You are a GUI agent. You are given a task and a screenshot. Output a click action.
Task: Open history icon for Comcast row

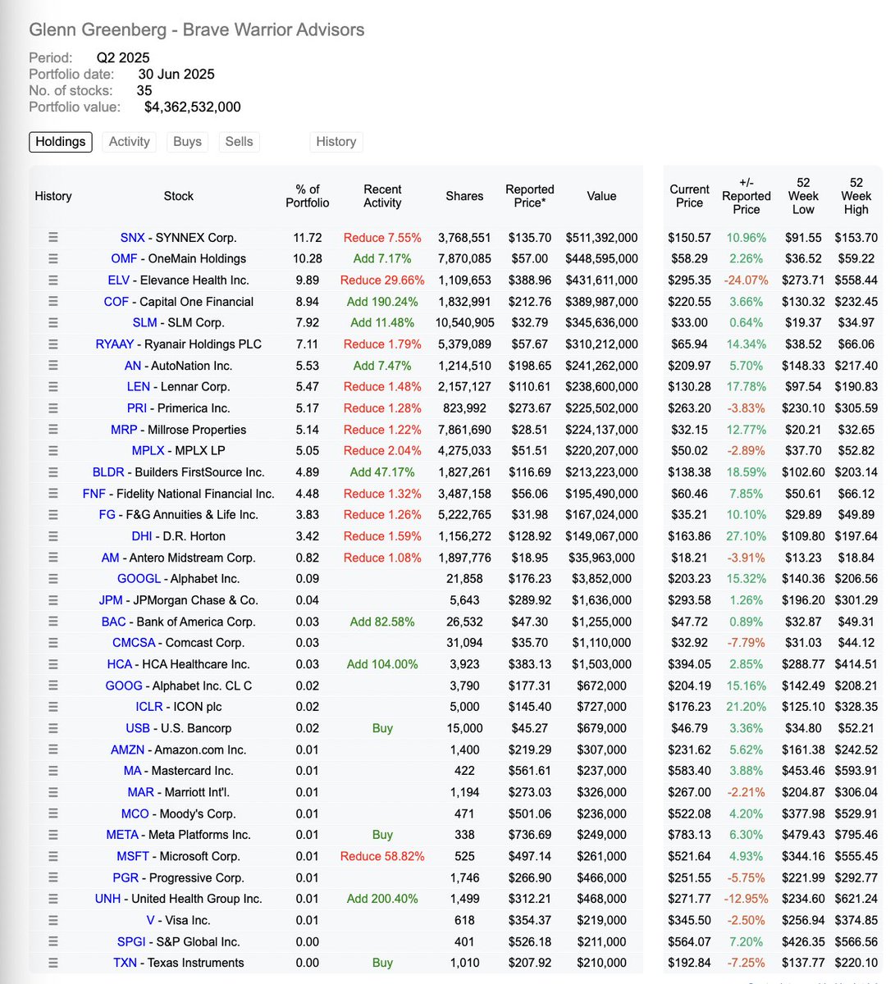[x=53, y=643]
